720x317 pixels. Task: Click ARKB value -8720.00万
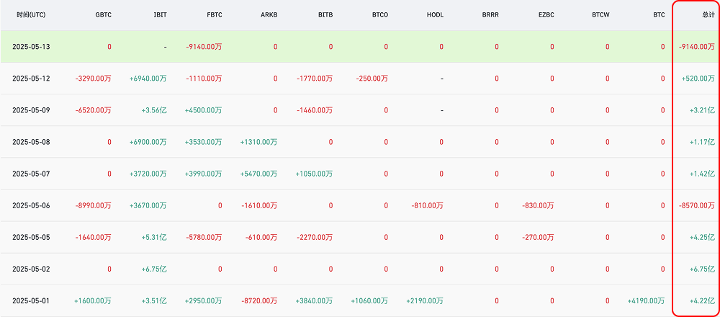click(x=259, y=301)
